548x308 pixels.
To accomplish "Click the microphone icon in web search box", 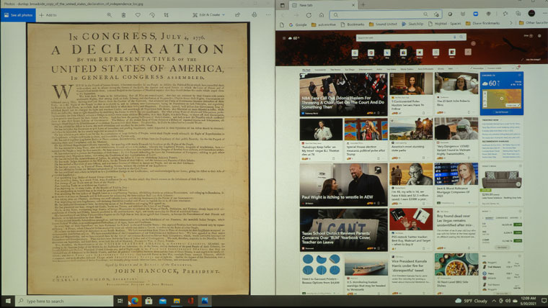I will pyautogui.click(x=454, y=37).
